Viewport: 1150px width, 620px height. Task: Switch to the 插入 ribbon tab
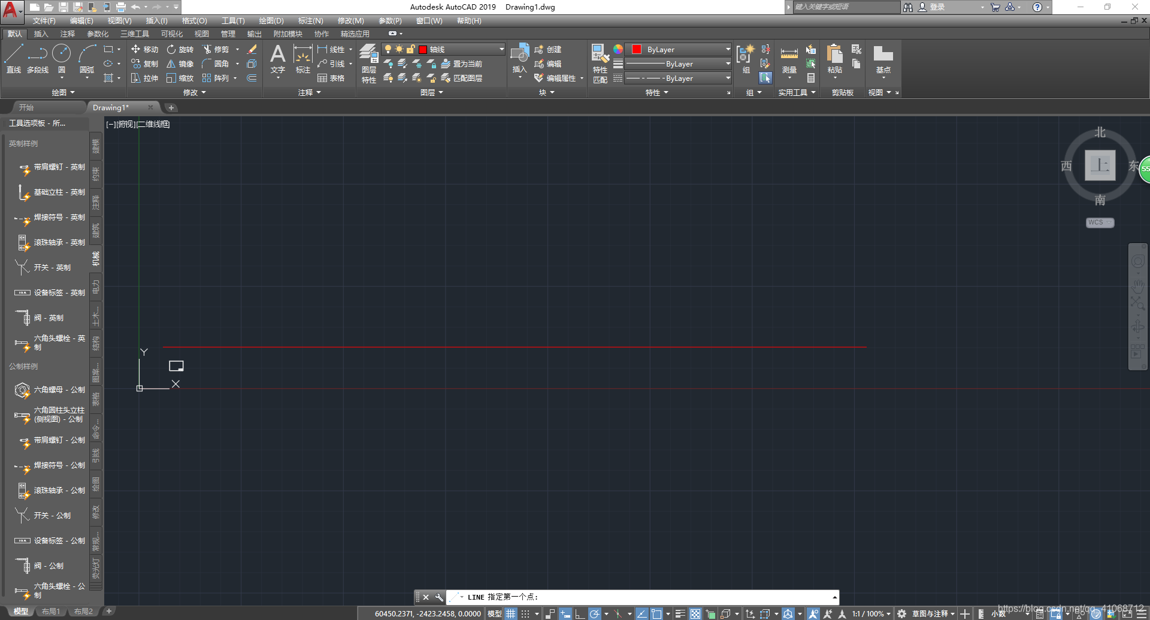41,34
